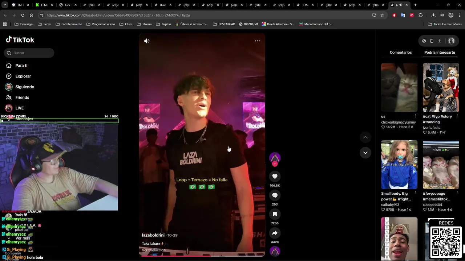
Task: Open the red M extension icon
Action: click(x=412, y=15)
